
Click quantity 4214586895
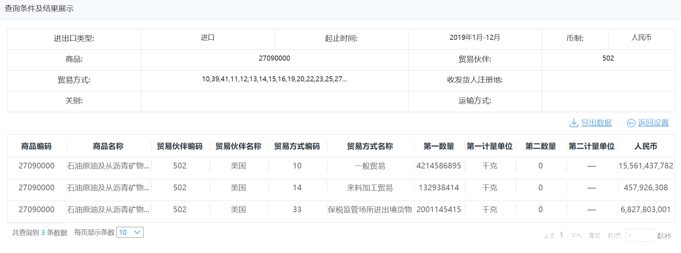(x=439, y=166)
